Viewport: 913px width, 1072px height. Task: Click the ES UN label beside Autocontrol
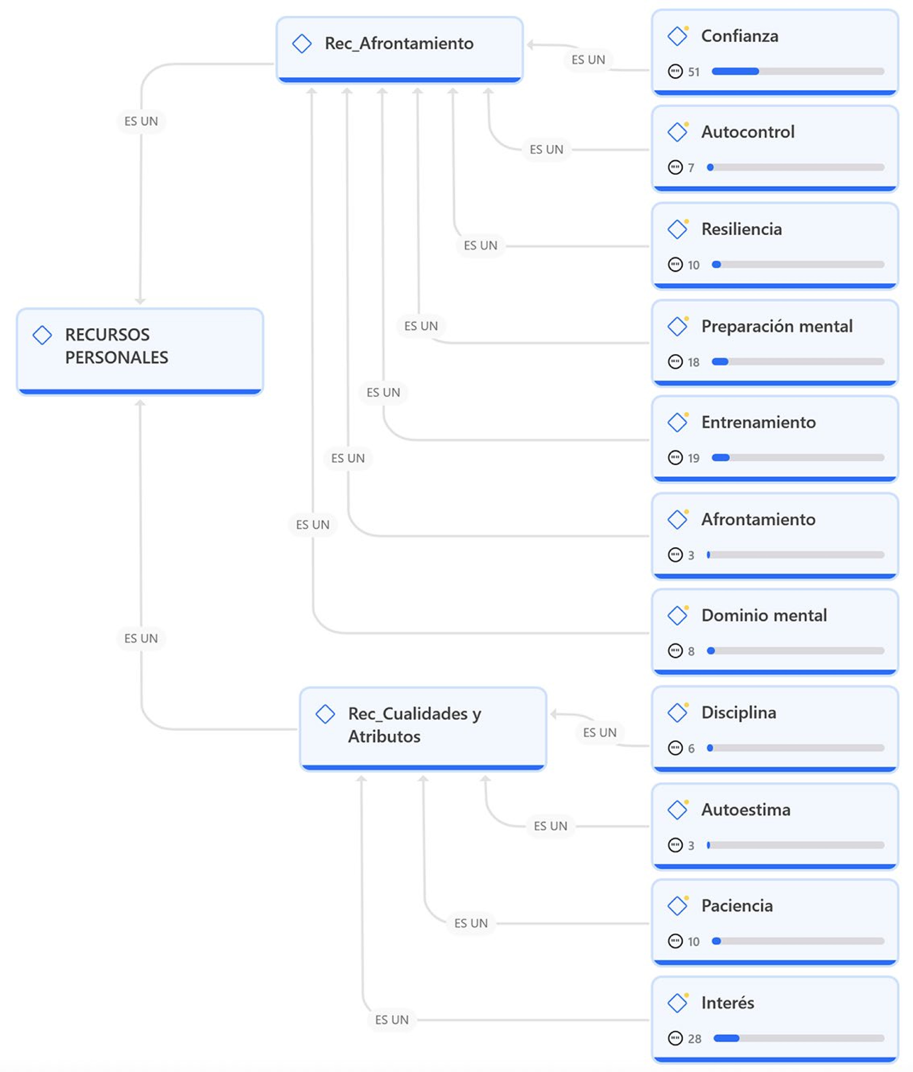click(546, 149)
